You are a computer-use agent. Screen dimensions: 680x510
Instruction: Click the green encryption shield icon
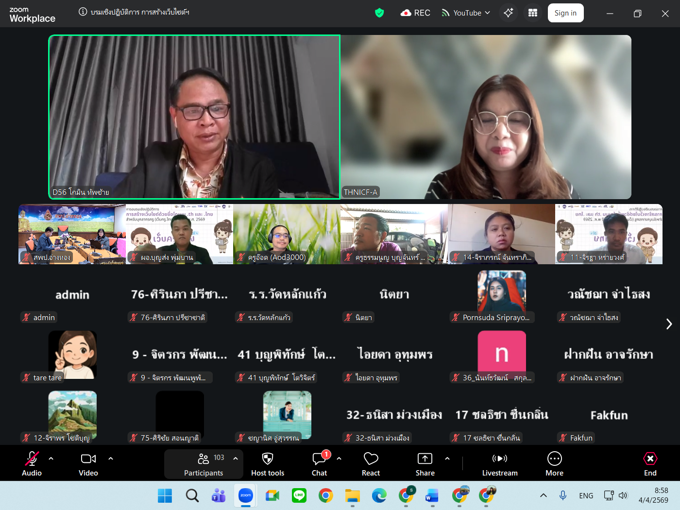pos(379,13)
